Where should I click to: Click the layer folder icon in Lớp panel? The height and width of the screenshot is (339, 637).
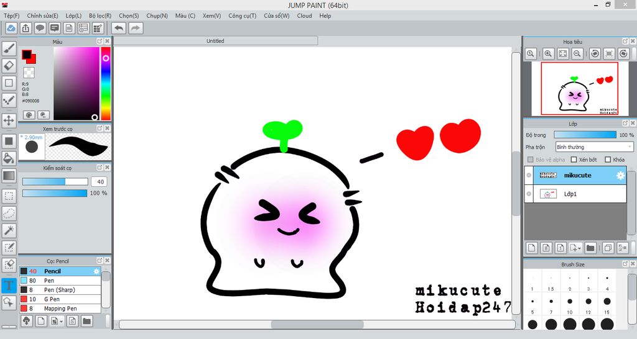590,248
